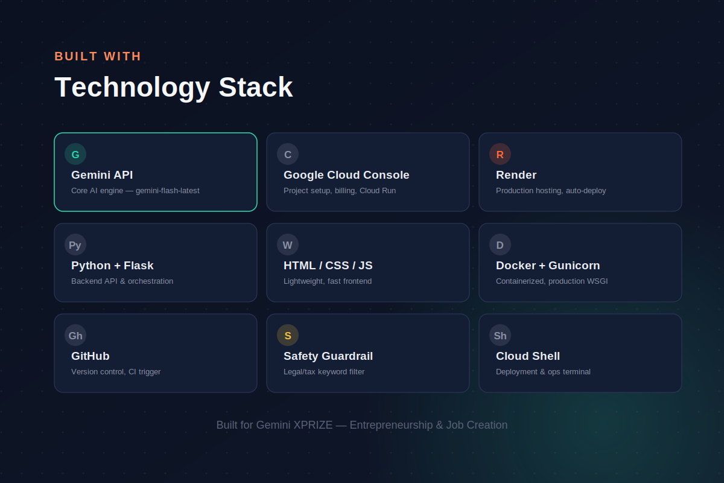Screen dimensions: 724x483
Task: Click 'Version control, CI trigger' description
Action: tap(116, 372)
